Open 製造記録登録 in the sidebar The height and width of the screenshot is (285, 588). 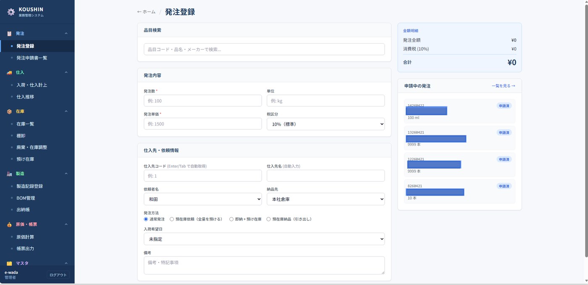[x=37, y=186]
